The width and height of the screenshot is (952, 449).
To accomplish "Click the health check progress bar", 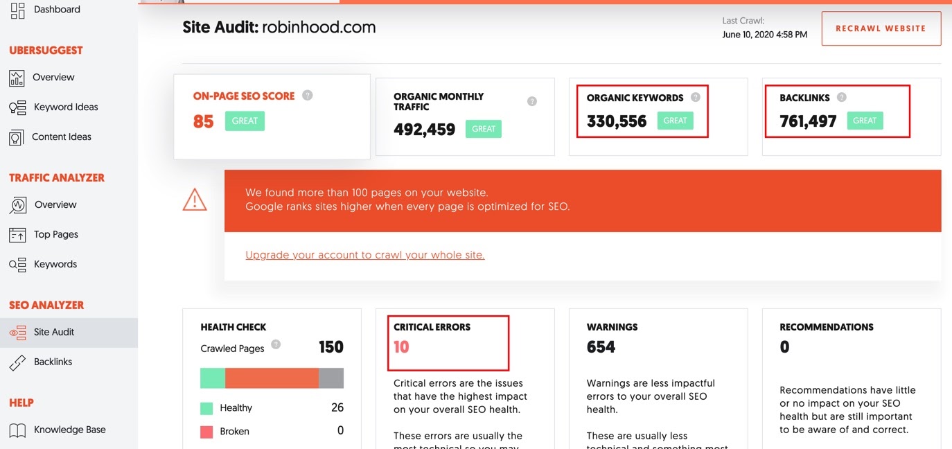I will click(x=272, y=378).
